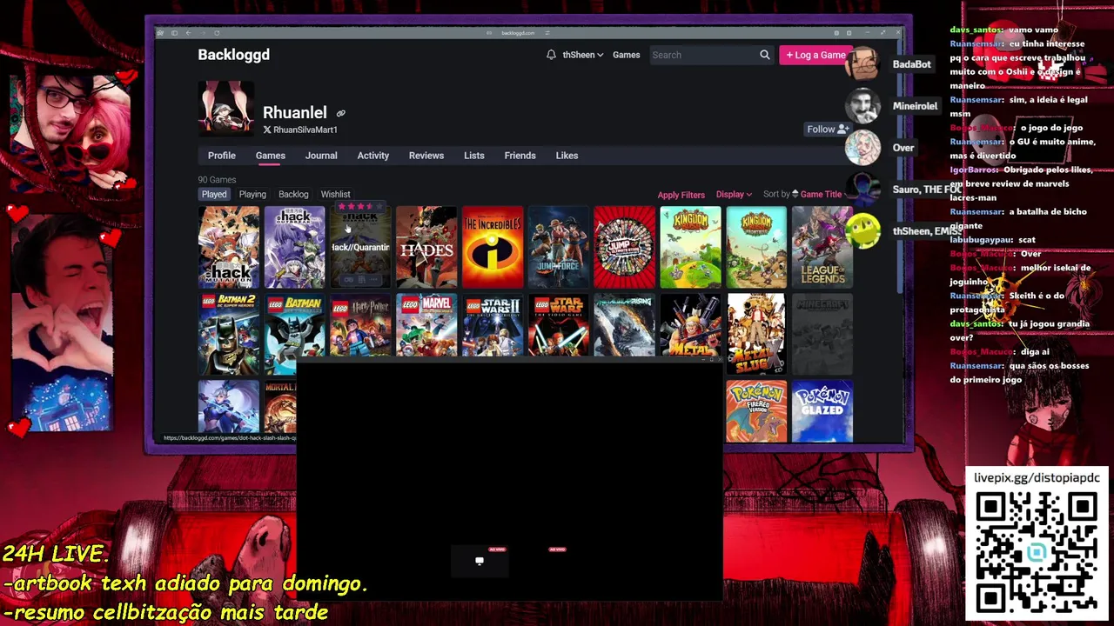
Task: Switch to the Lists tab
Action: point(474,156)
